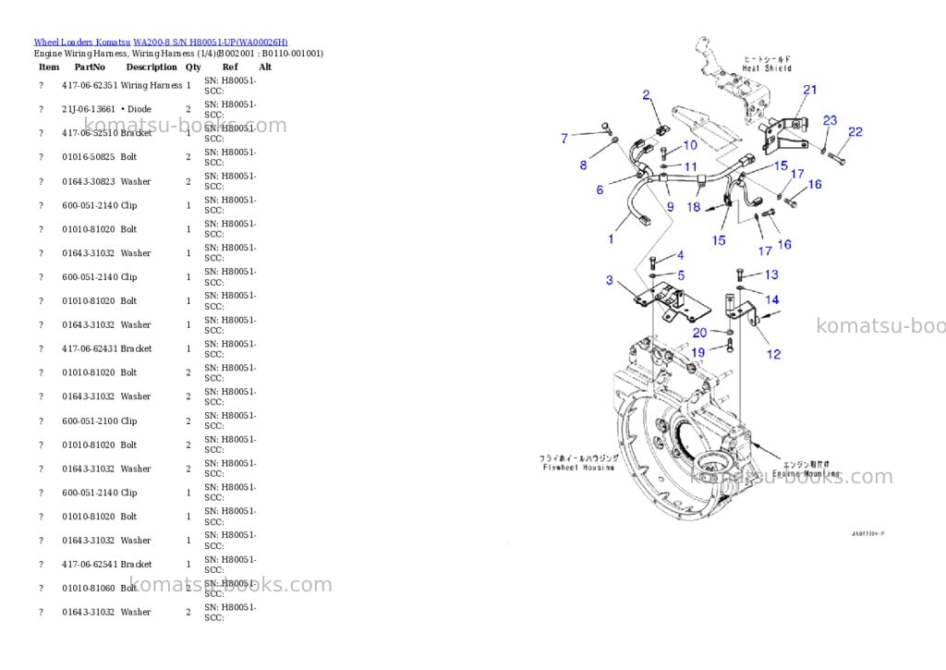The image size is (946, 670).
Task: Select part number 417-06-62351
Action: [90, 85]
